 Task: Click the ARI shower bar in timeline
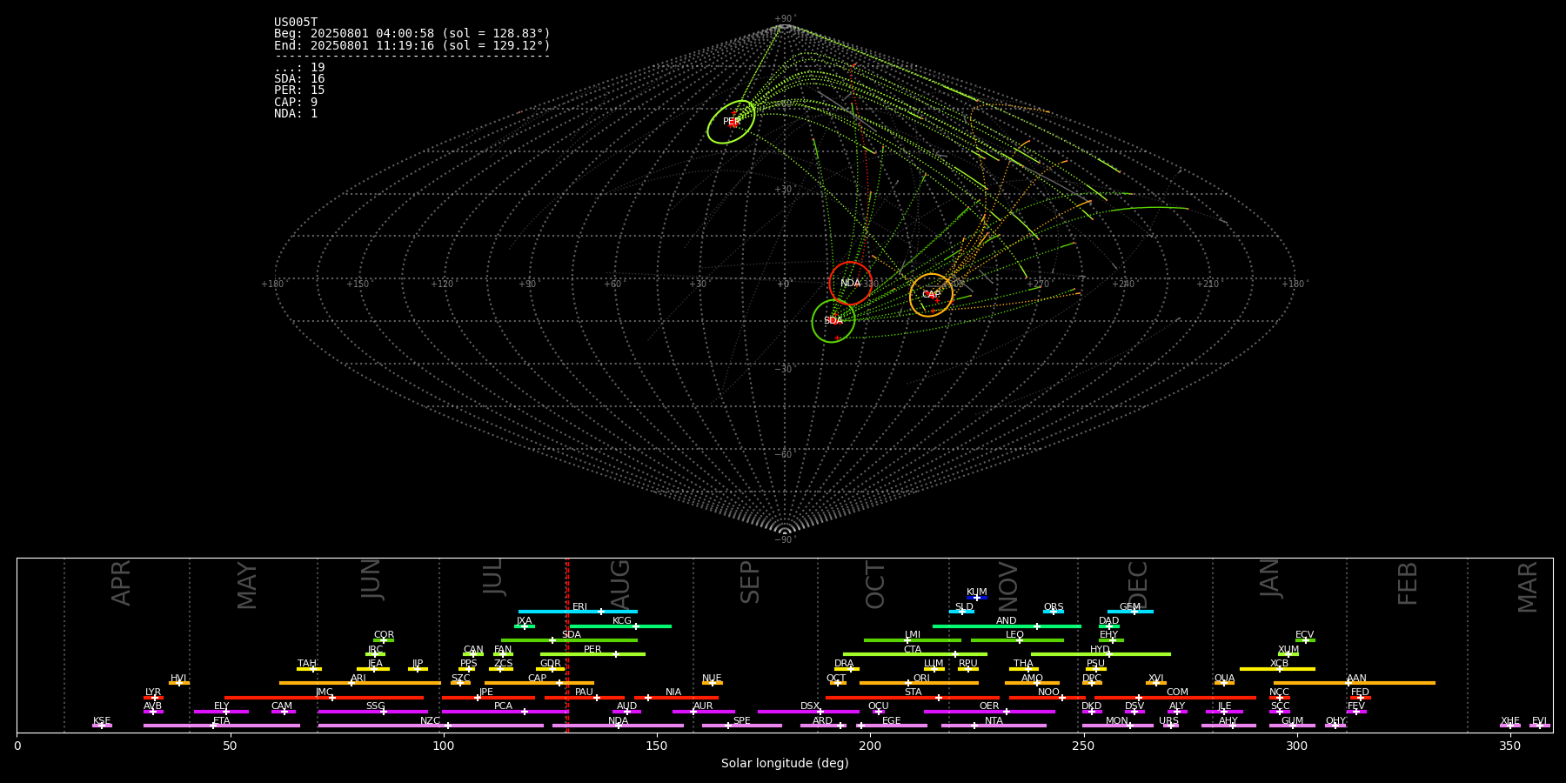(360, 683)
